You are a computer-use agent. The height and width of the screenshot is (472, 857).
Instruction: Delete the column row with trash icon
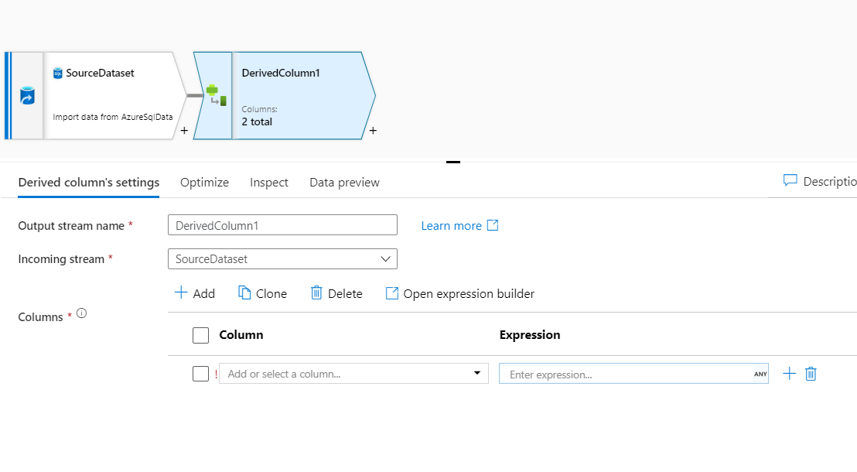(811, 375)
